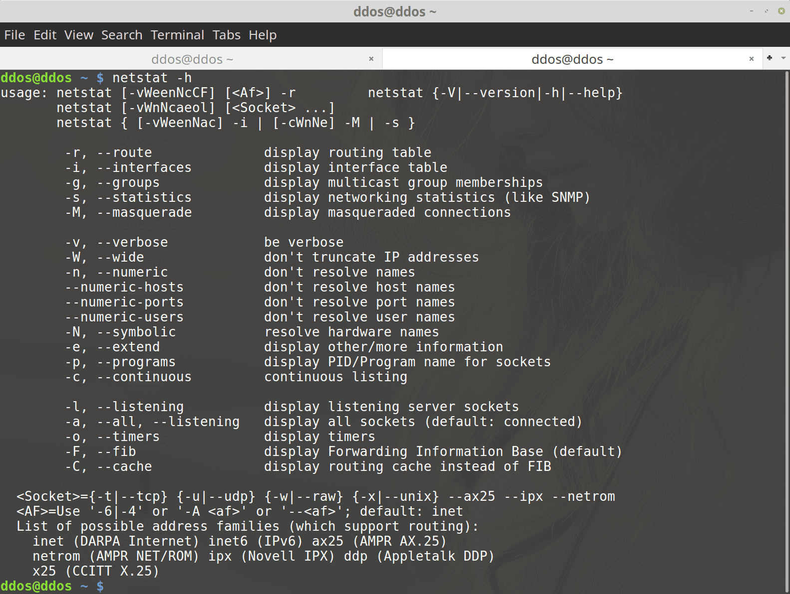Click 'resolve hardware names' text
Image resolution: width=790 pixels, height=594 pixels.
click(x=352, y=332)
